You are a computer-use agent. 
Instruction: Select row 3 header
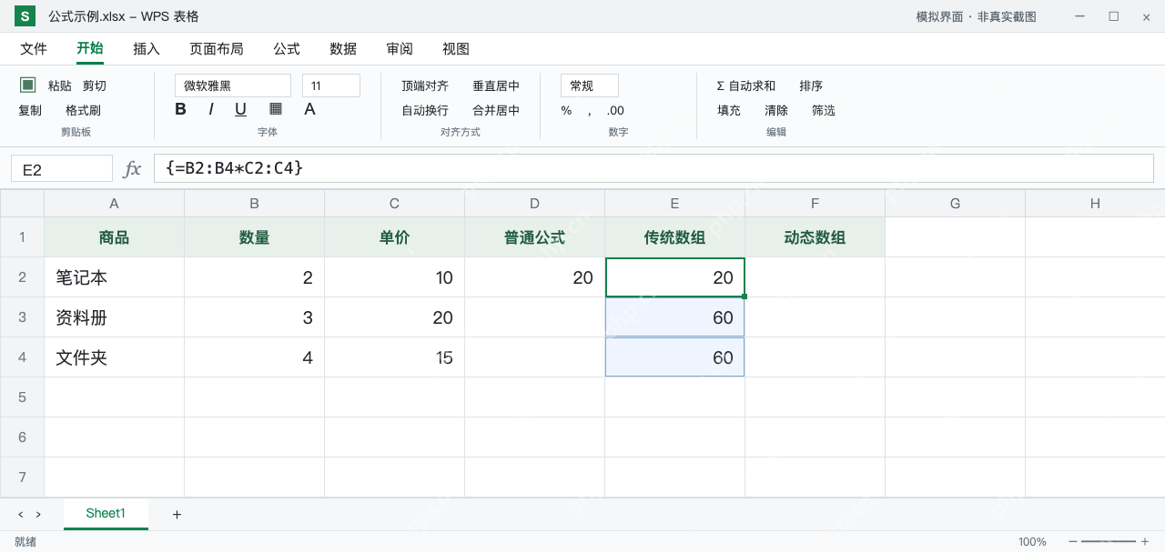point(22,317)
